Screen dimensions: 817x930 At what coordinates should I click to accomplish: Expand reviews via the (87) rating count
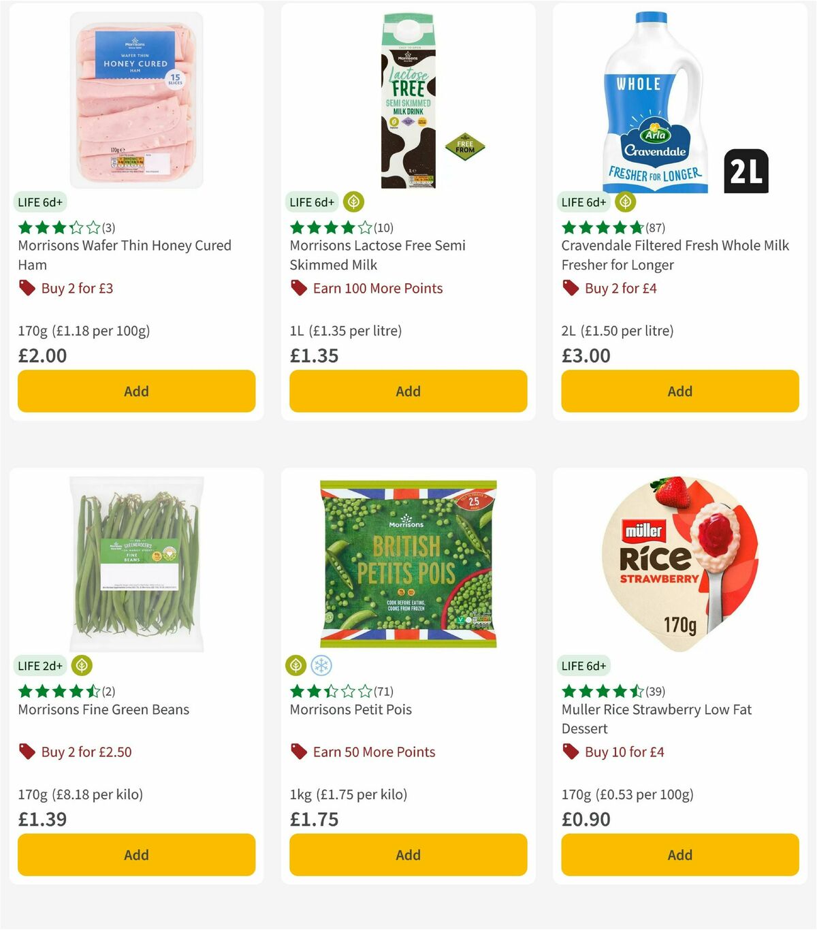(x=657, y=227)
